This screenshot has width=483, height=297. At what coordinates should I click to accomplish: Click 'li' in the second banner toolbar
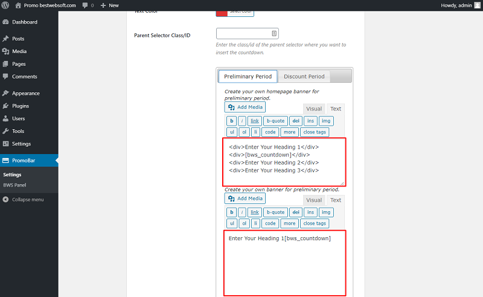[255, 223]
